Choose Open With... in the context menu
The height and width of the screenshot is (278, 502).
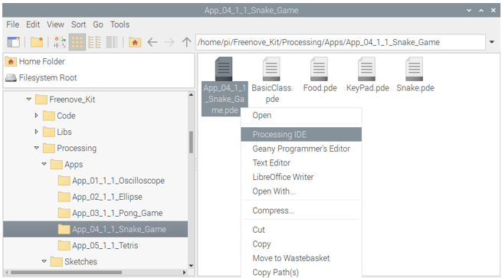301,191
